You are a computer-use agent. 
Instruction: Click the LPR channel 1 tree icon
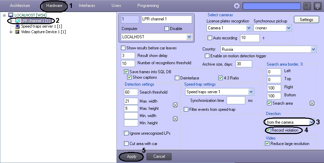[18, 21]
